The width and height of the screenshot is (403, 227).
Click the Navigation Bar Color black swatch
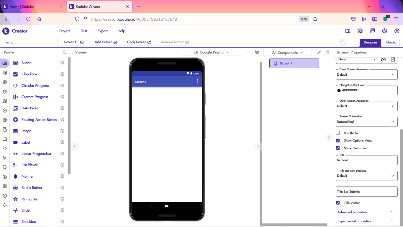click(339, 90)
